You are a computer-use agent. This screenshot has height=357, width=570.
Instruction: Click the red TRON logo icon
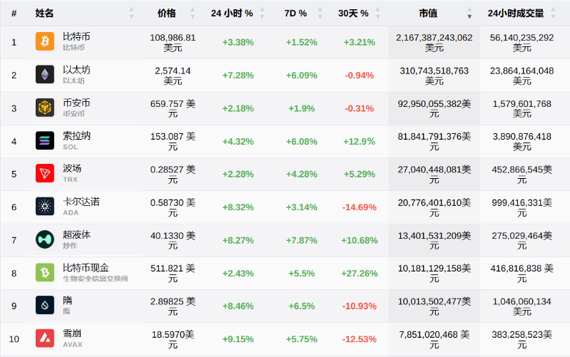[x=45, y=173]
